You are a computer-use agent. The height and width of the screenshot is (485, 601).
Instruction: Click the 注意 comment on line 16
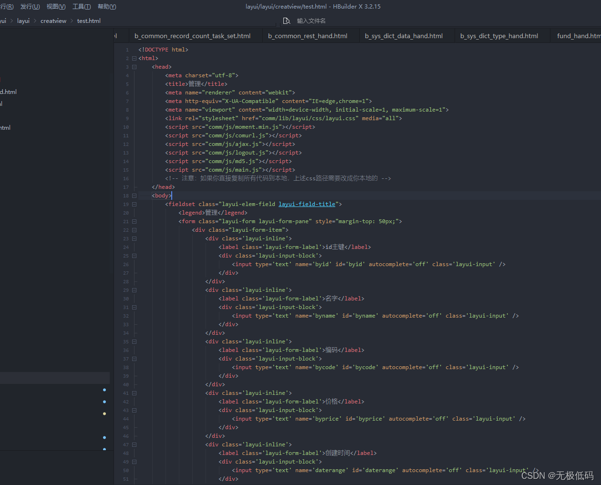278,178
